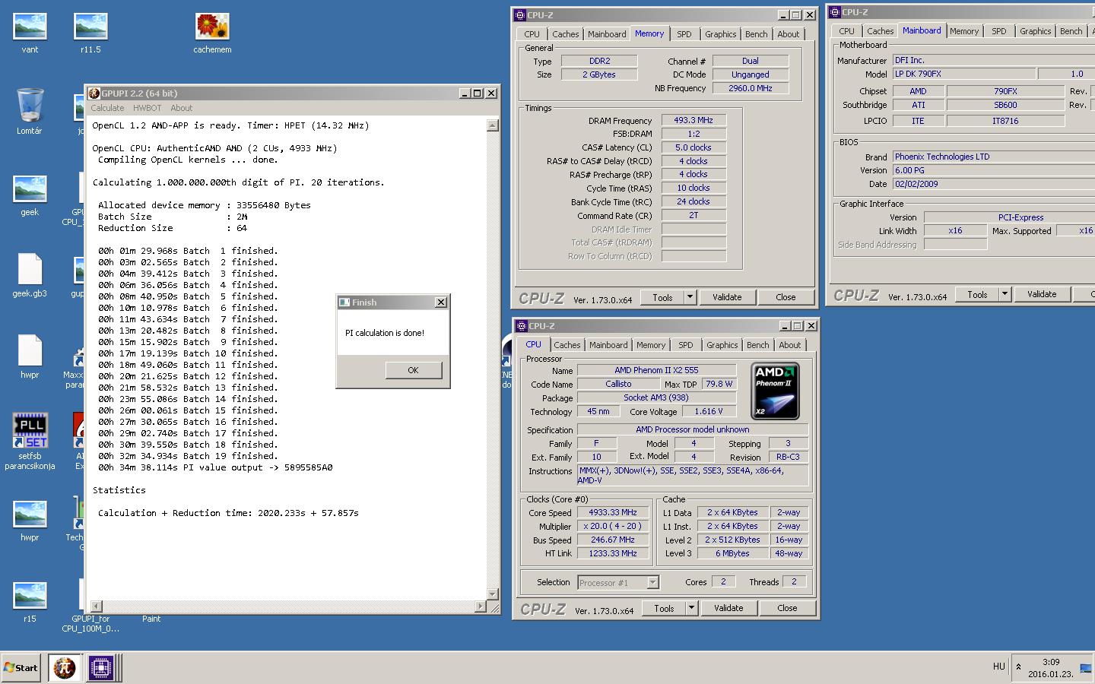Open the r15 desktop image icon
The height and width of the screenshot is (684, 1095).
(x=30, y=602)
